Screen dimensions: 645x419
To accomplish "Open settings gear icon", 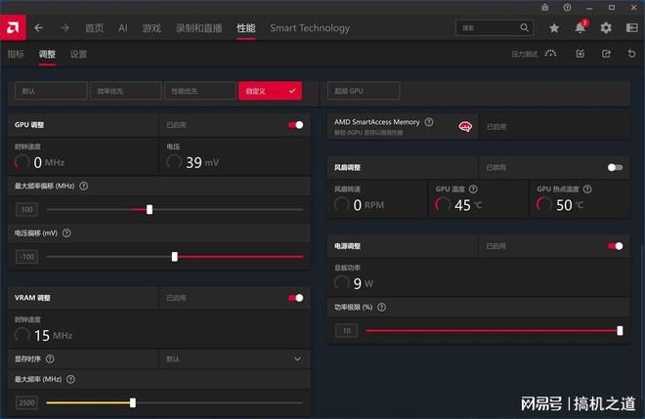I will [x=606, y=28].
